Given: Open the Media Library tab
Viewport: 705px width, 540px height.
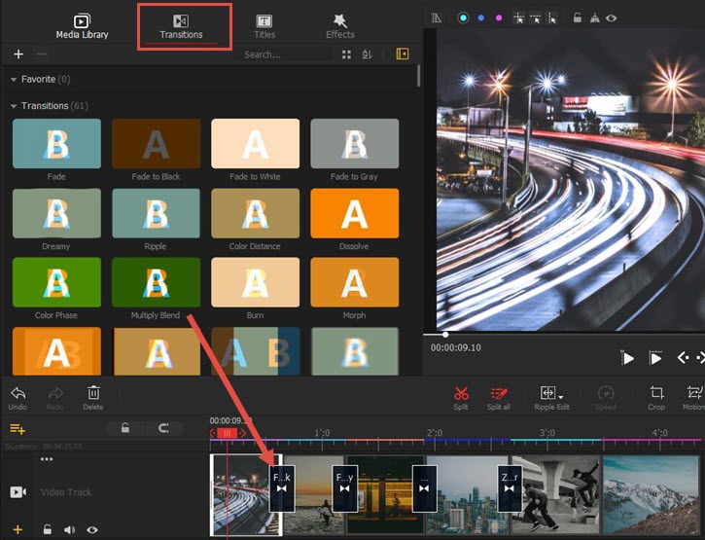Looking at the screenshot, I should (x=82, y=26).
